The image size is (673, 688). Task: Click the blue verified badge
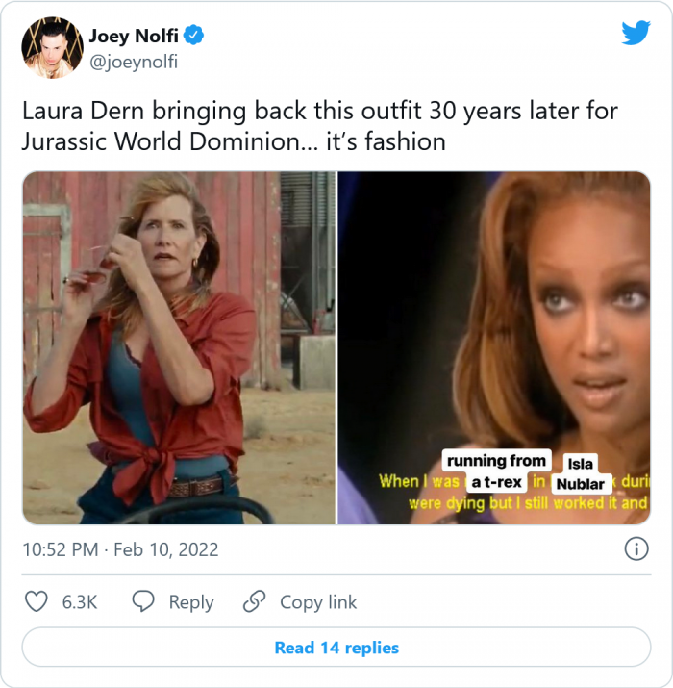(x=193, y=37)
